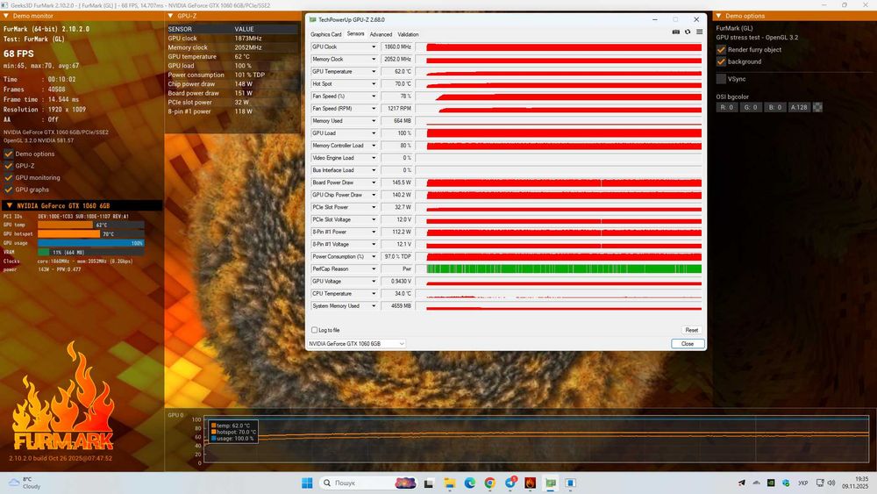Viewport: 877px width, 494px height.
Task: Click the Windows Security tray icon
Action: [786, 483]
